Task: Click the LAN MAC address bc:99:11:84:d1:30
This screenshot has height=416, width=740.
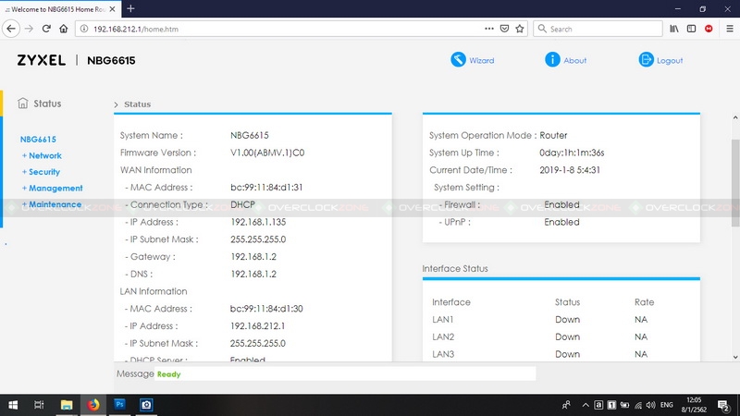Action: (266, 309)
